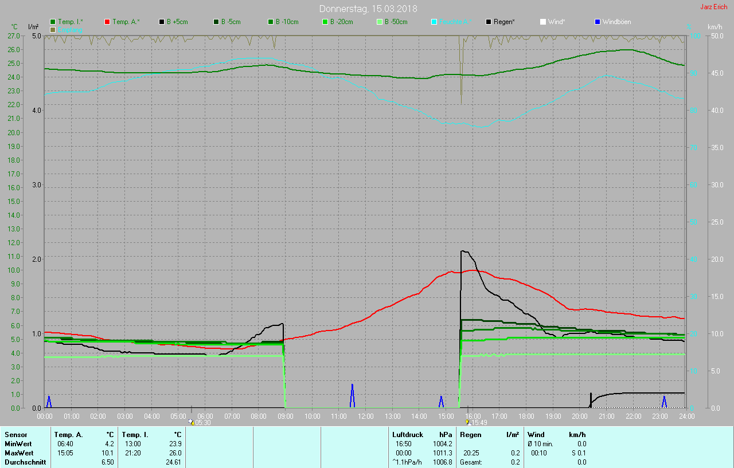
Task: Select the Sensor header in the stats table
Action: (x=16, y=435)
